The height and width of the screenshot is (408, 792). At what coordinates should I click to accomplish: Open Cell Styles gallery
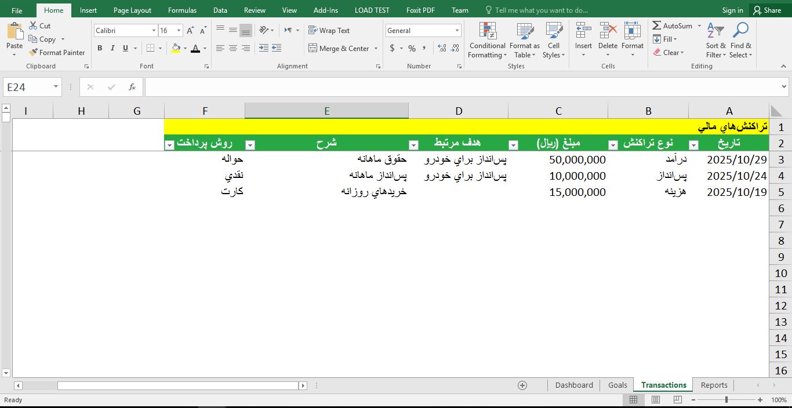coord(554,41)
